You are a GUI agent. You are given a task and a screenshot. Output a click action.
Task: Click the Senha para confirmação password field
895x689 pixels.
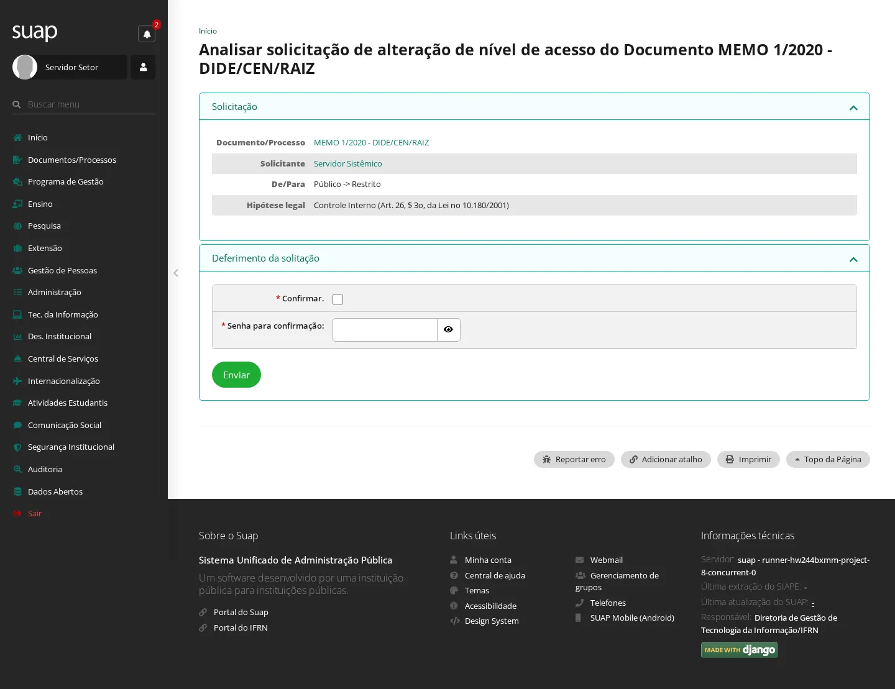tap(385, 330)
